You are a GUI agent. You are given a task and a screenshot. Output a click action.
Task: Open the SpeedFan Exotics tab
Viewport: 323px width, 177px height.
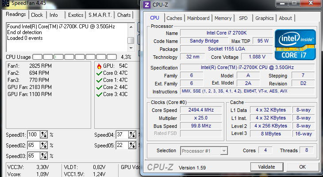click(x=76, y=15)
